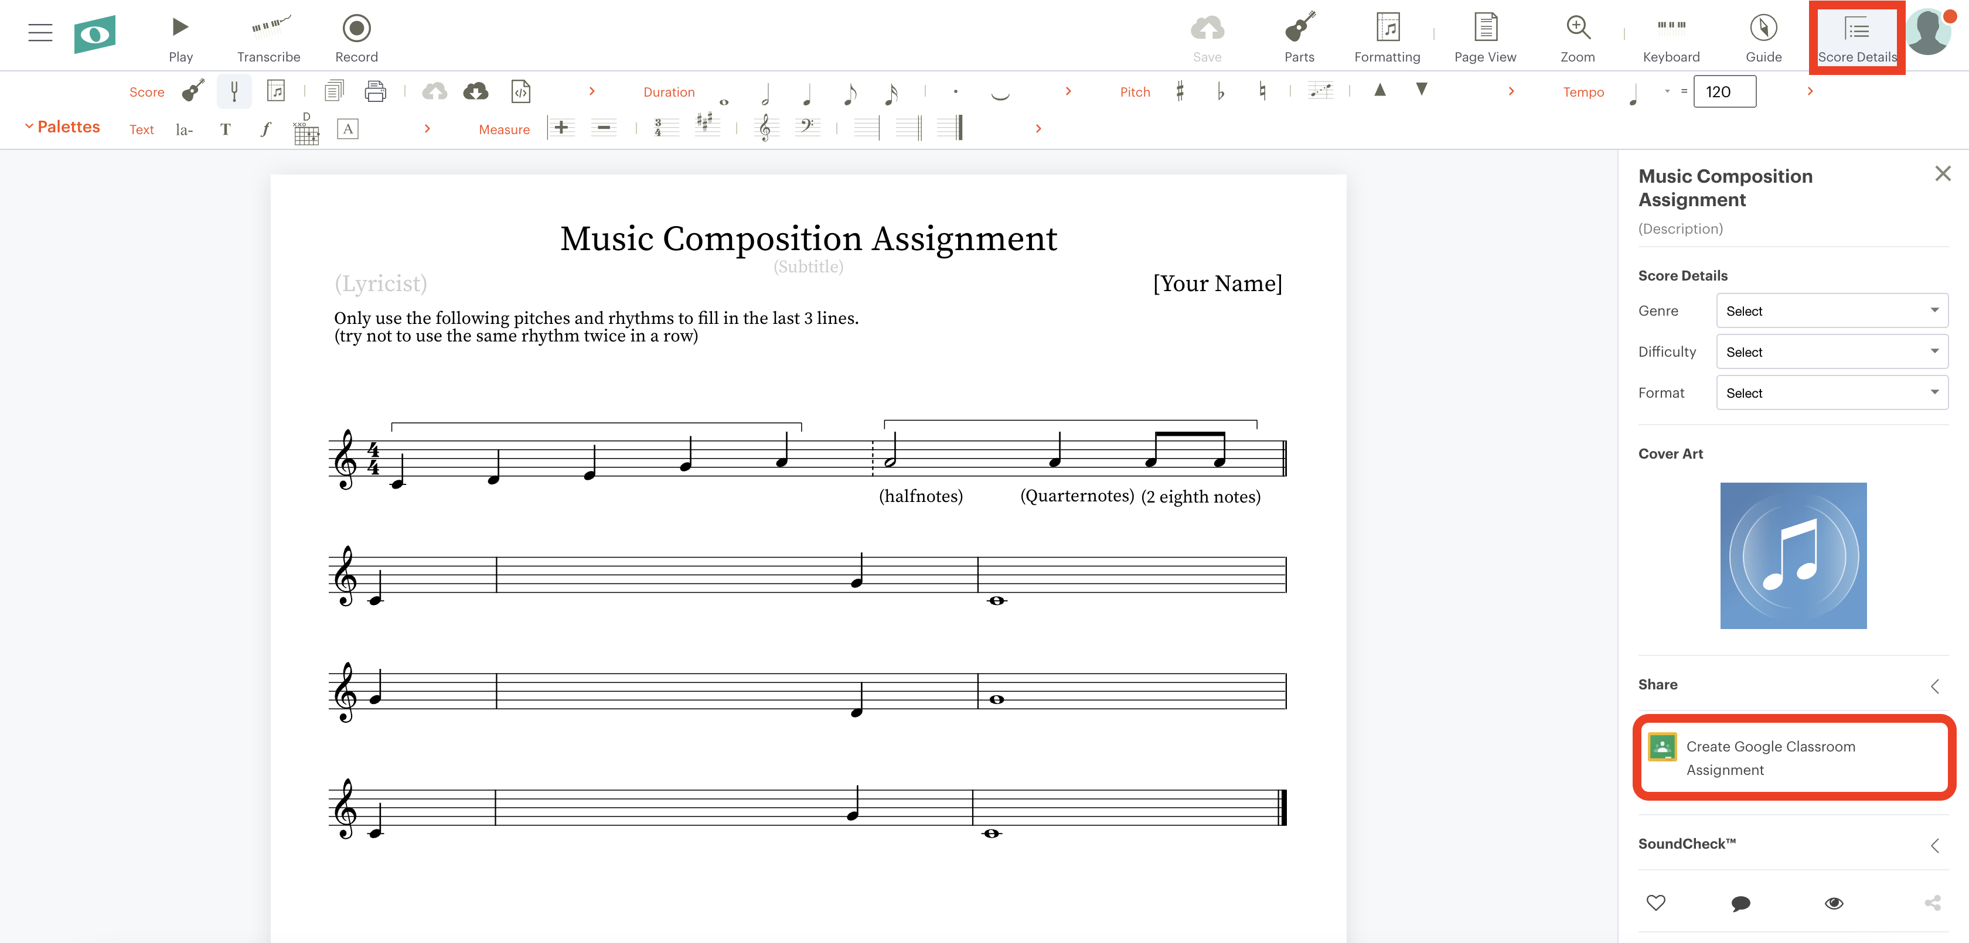Click the tuning fork icon in Score palette
Screen dimensions: 1969x943
click(234, 92)
